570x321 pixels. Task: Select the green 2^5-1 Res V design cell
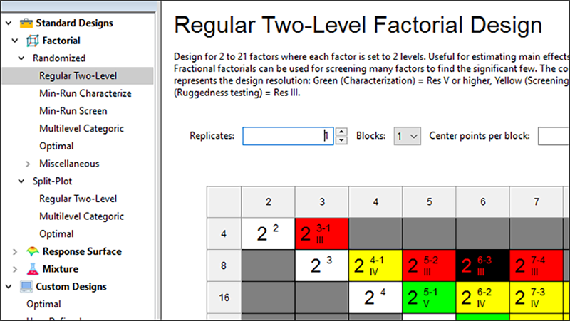tap(429, 297)
